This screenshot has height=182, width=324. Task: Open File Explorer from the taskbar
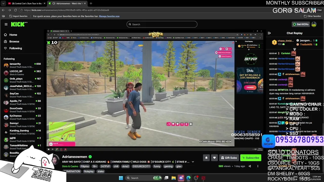pos(174,178)
